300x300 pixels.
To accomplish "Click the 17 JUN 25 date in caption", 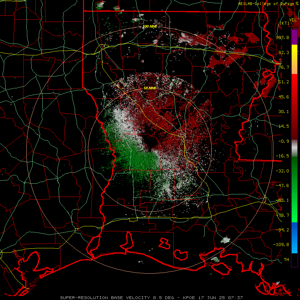I will coord(211,298).
